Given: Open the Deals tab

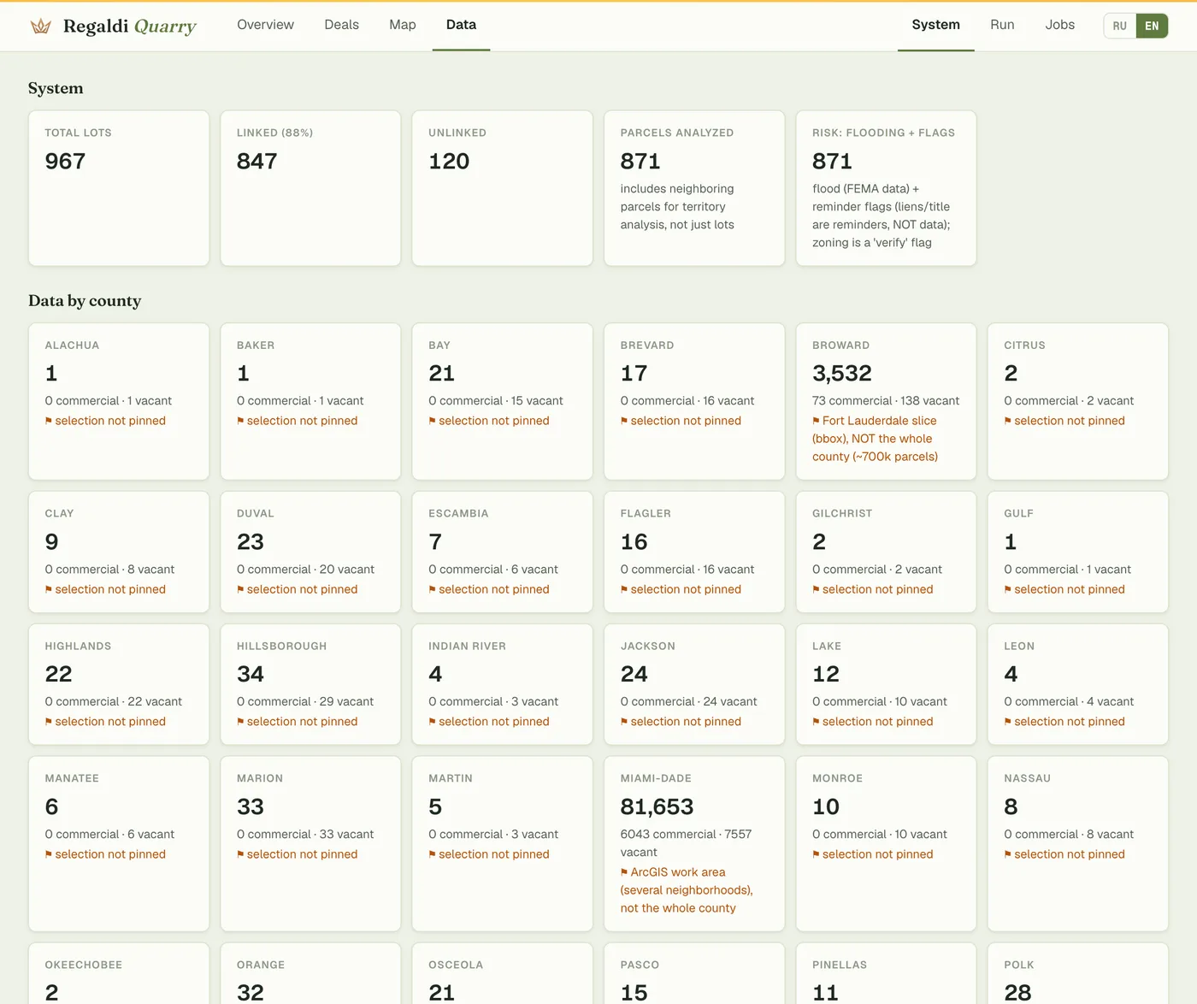Looking at the screenshot, I should [x=341, y=25].
